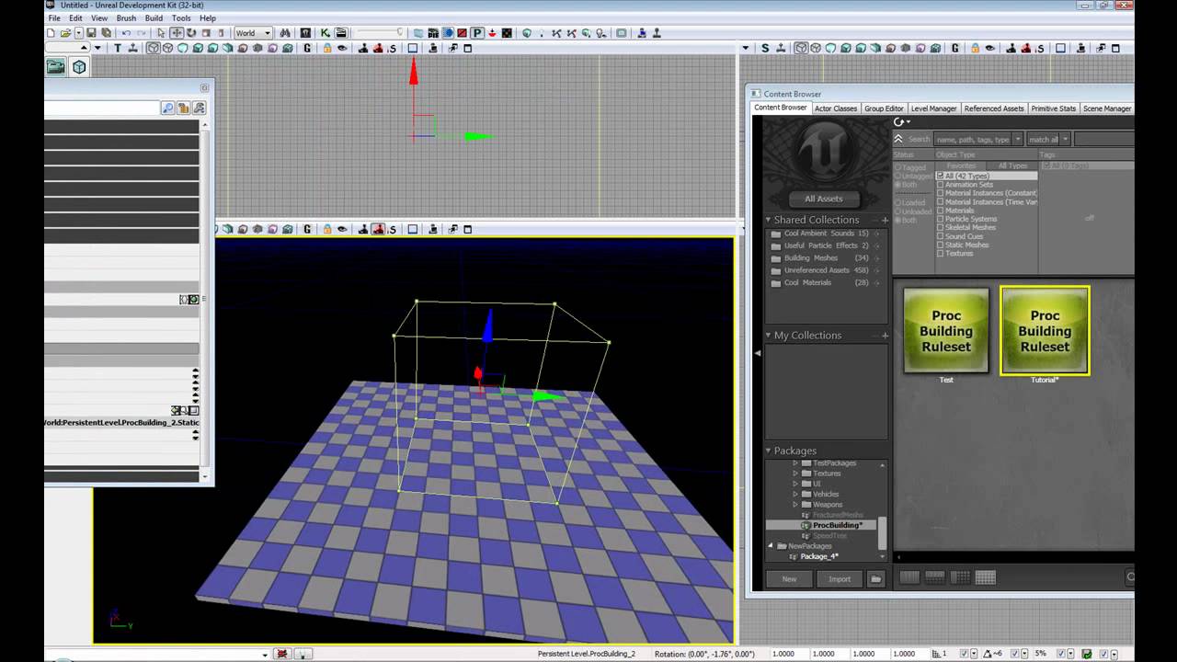The height and width of the screenshot is (662, 1177).
Task: Collapse the Packages section
Action: coord(769,451)
